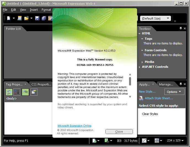Switch to Apply Styles tab

pyautogui.click(x=144, y=84)
